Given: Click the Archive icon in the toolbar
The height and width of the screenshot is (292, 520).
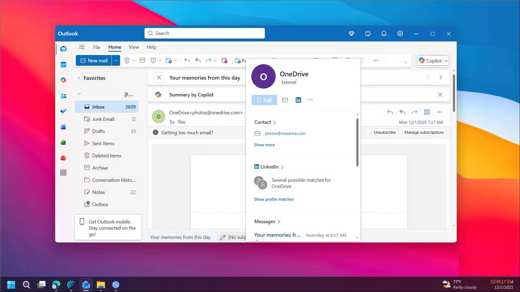Looking at the screenshot, I should point(142,60).
